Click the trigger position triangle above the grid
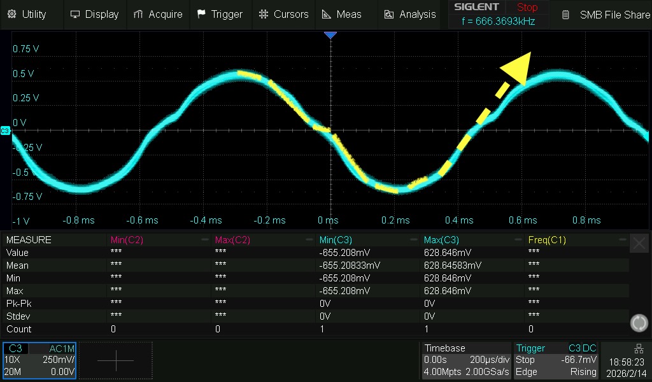This screenshot has height=382, width=652. (330, 36)
